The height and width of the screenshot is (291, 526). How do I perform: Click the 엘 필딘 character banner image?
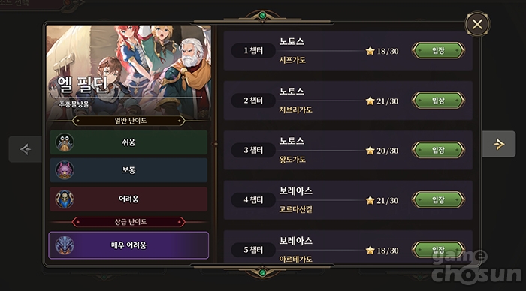coord(128,70)
